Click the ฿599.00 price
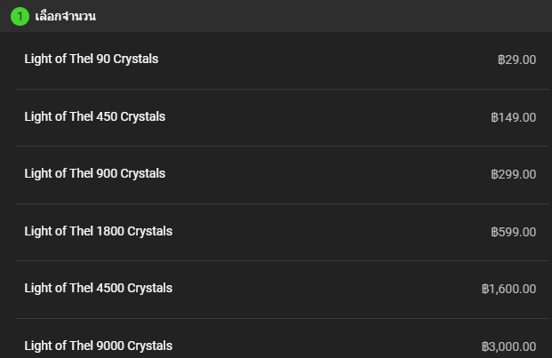This screenshot has height=358, width=552. pos(513,232)
